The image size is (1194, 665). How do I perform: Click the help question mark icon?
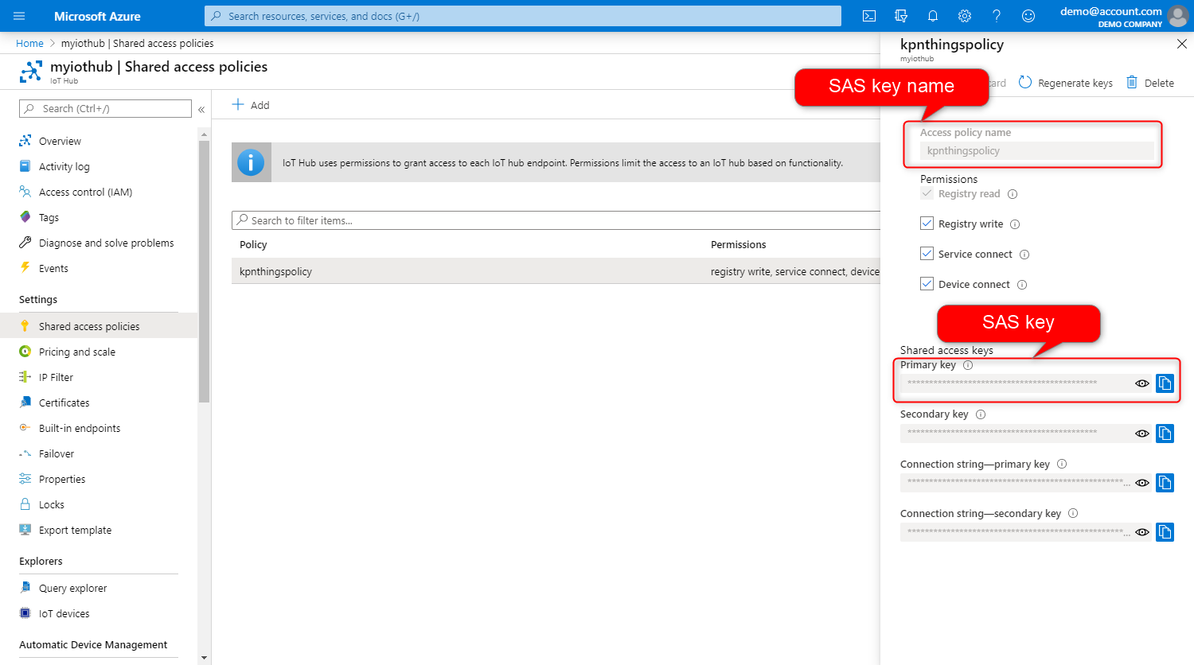(x=997, y=16)
